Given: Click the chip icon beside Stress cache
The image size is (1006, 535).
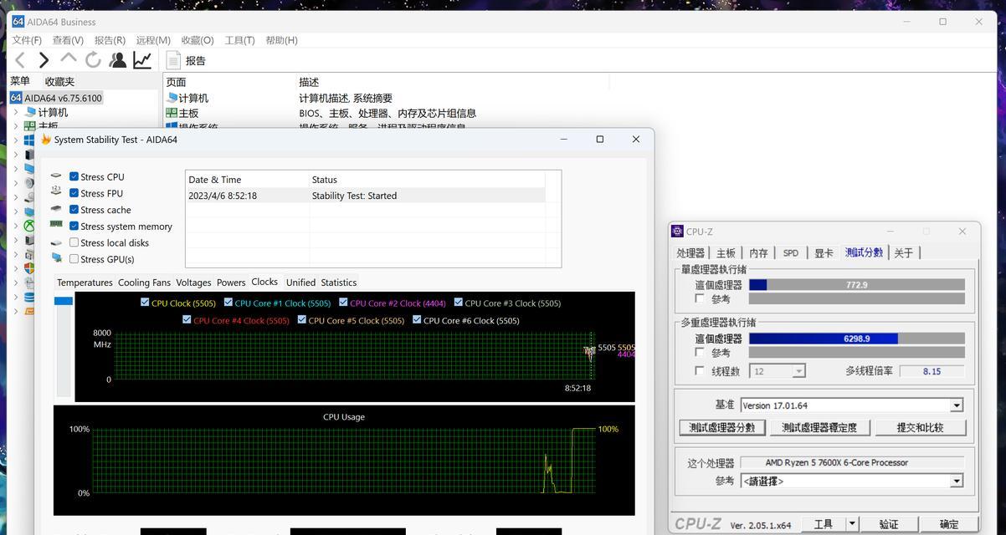Looking at the screenshot, I should point(56,209).
